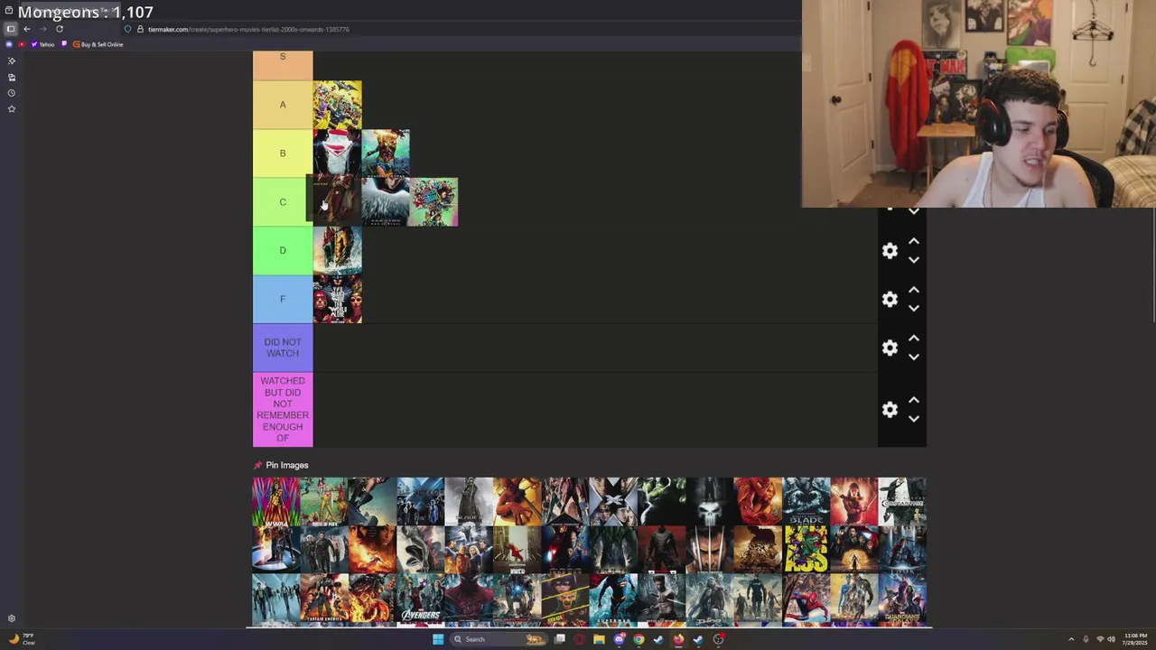The image size is (1156, 650).
Task: Open settings gear for WATCHED BUT DID NOT REMEMBER row
Action: tap(890, 410)
